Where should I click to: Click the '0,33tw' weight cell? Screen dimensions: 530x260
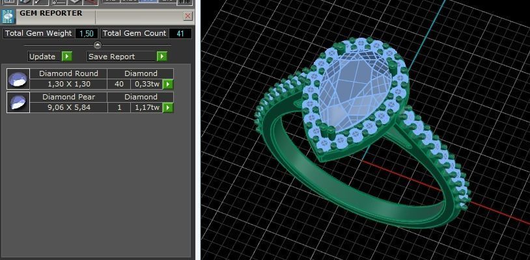(x=147, y=84)
